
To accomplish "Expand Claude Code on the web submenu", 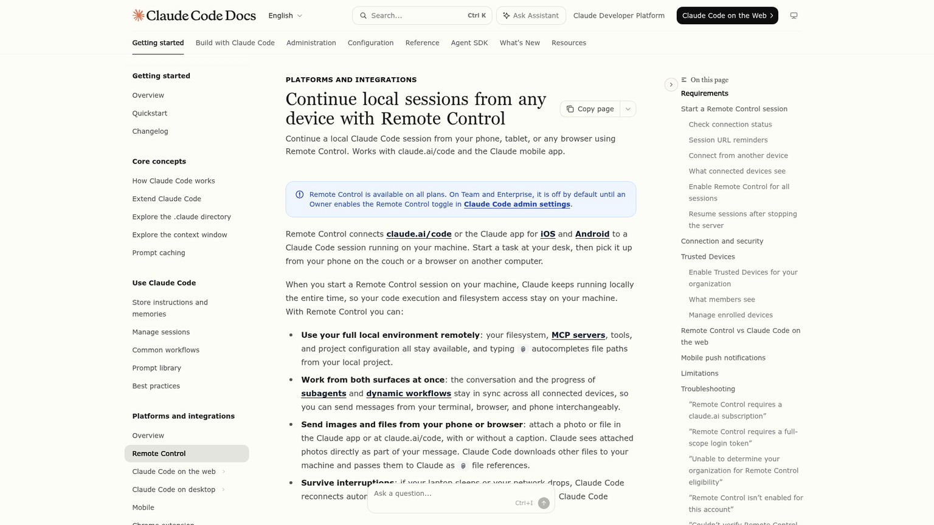I will [x=224, y=472].
